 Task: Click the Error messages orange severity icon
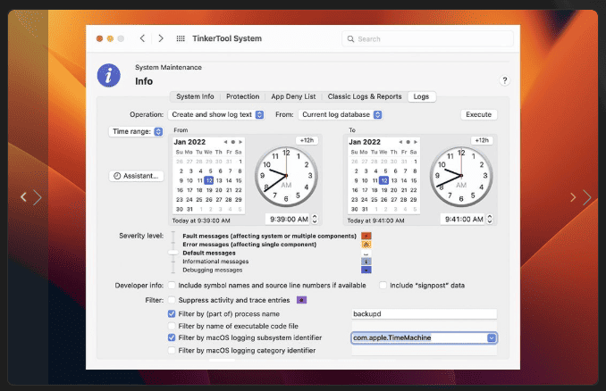tap(366, 245)
